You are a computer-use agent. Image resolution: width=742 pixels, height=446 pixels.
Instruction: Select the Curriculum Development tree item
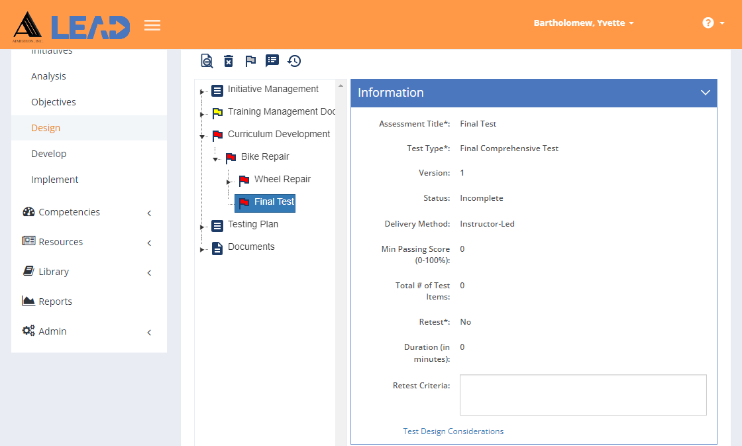[x=279, y=134]
